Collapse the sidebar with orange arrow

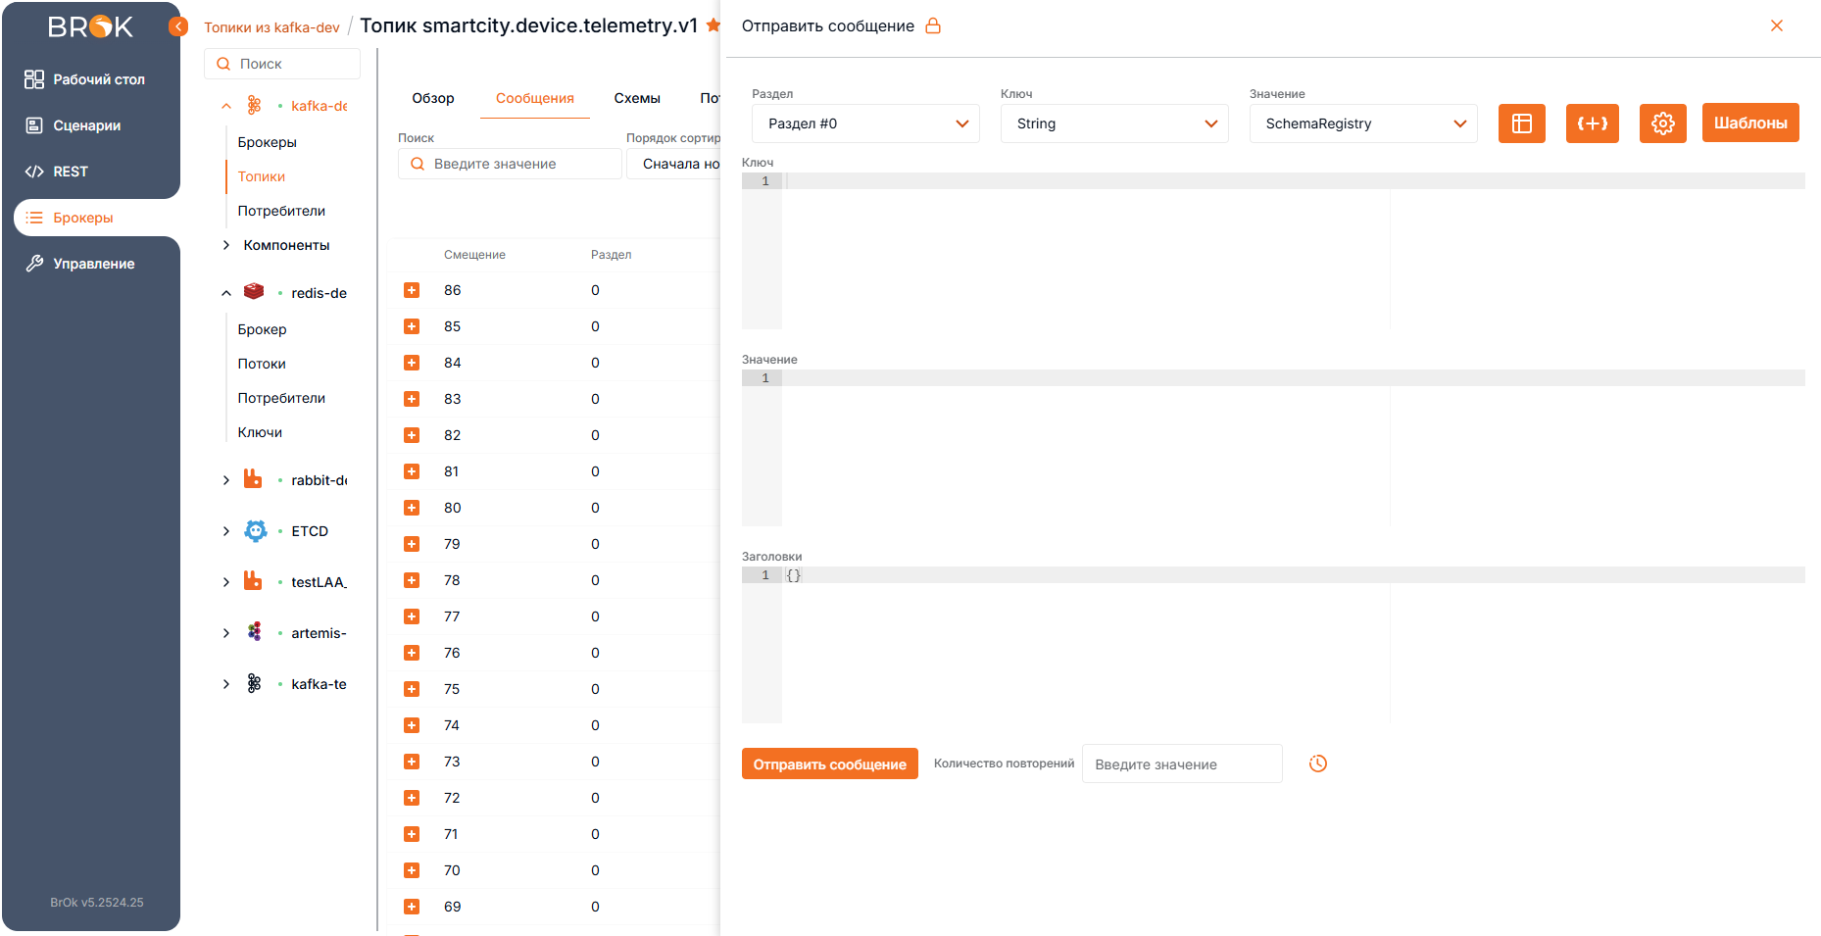(178, 26)
